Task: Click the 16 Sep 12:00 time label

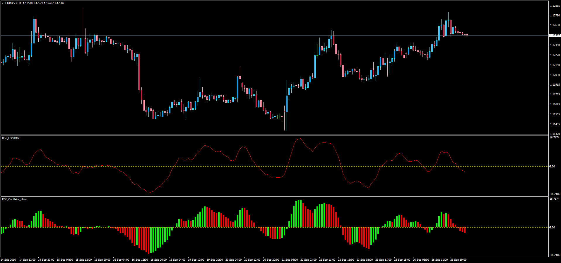Action: [x=140, y=259]
